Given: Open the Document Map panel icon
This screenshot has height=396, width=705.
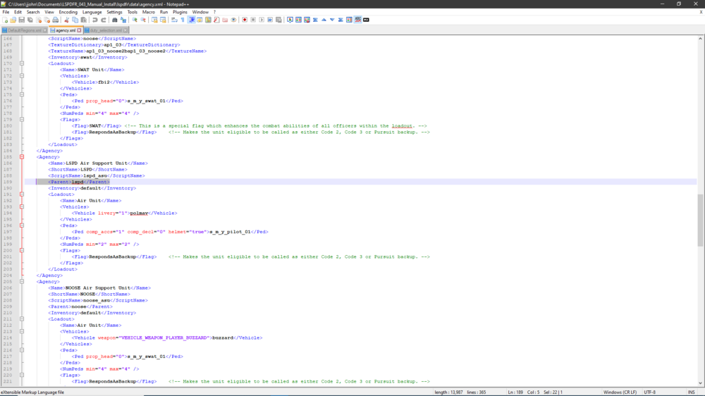Looking at the screenshot, I should pyautogui.click(x=208, y=20).
